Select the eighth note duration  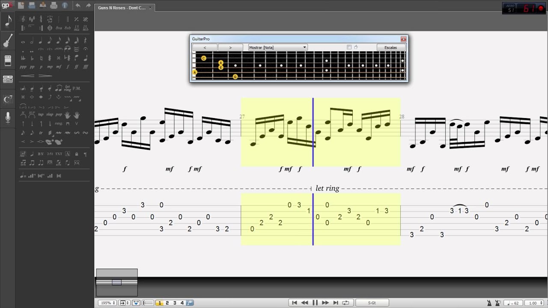pyautogui.click(x=50, y=40)
